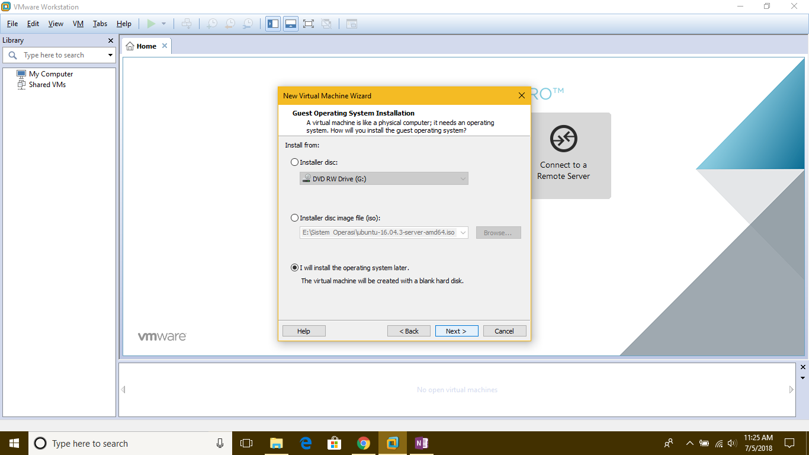Open the Snapshot Manager
The width and height of the screenshot is (809, 455).
point(247,24)
